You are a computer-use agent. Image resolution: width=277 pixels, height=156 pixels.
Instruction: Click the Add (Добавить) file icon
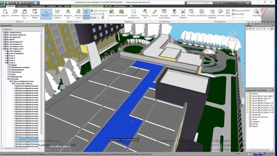5,13
